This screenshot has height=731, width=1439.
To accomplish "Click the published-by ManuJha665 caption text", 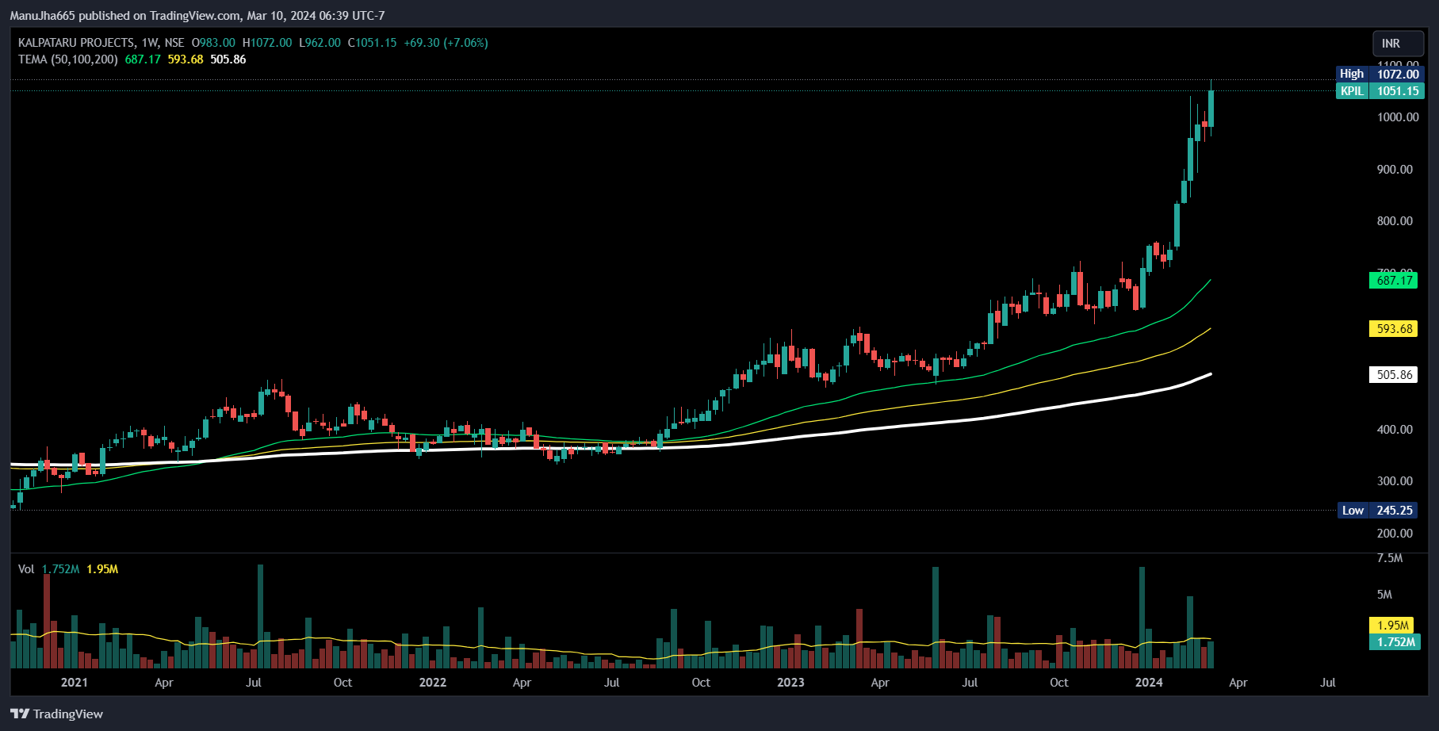I will click(197, 15).
